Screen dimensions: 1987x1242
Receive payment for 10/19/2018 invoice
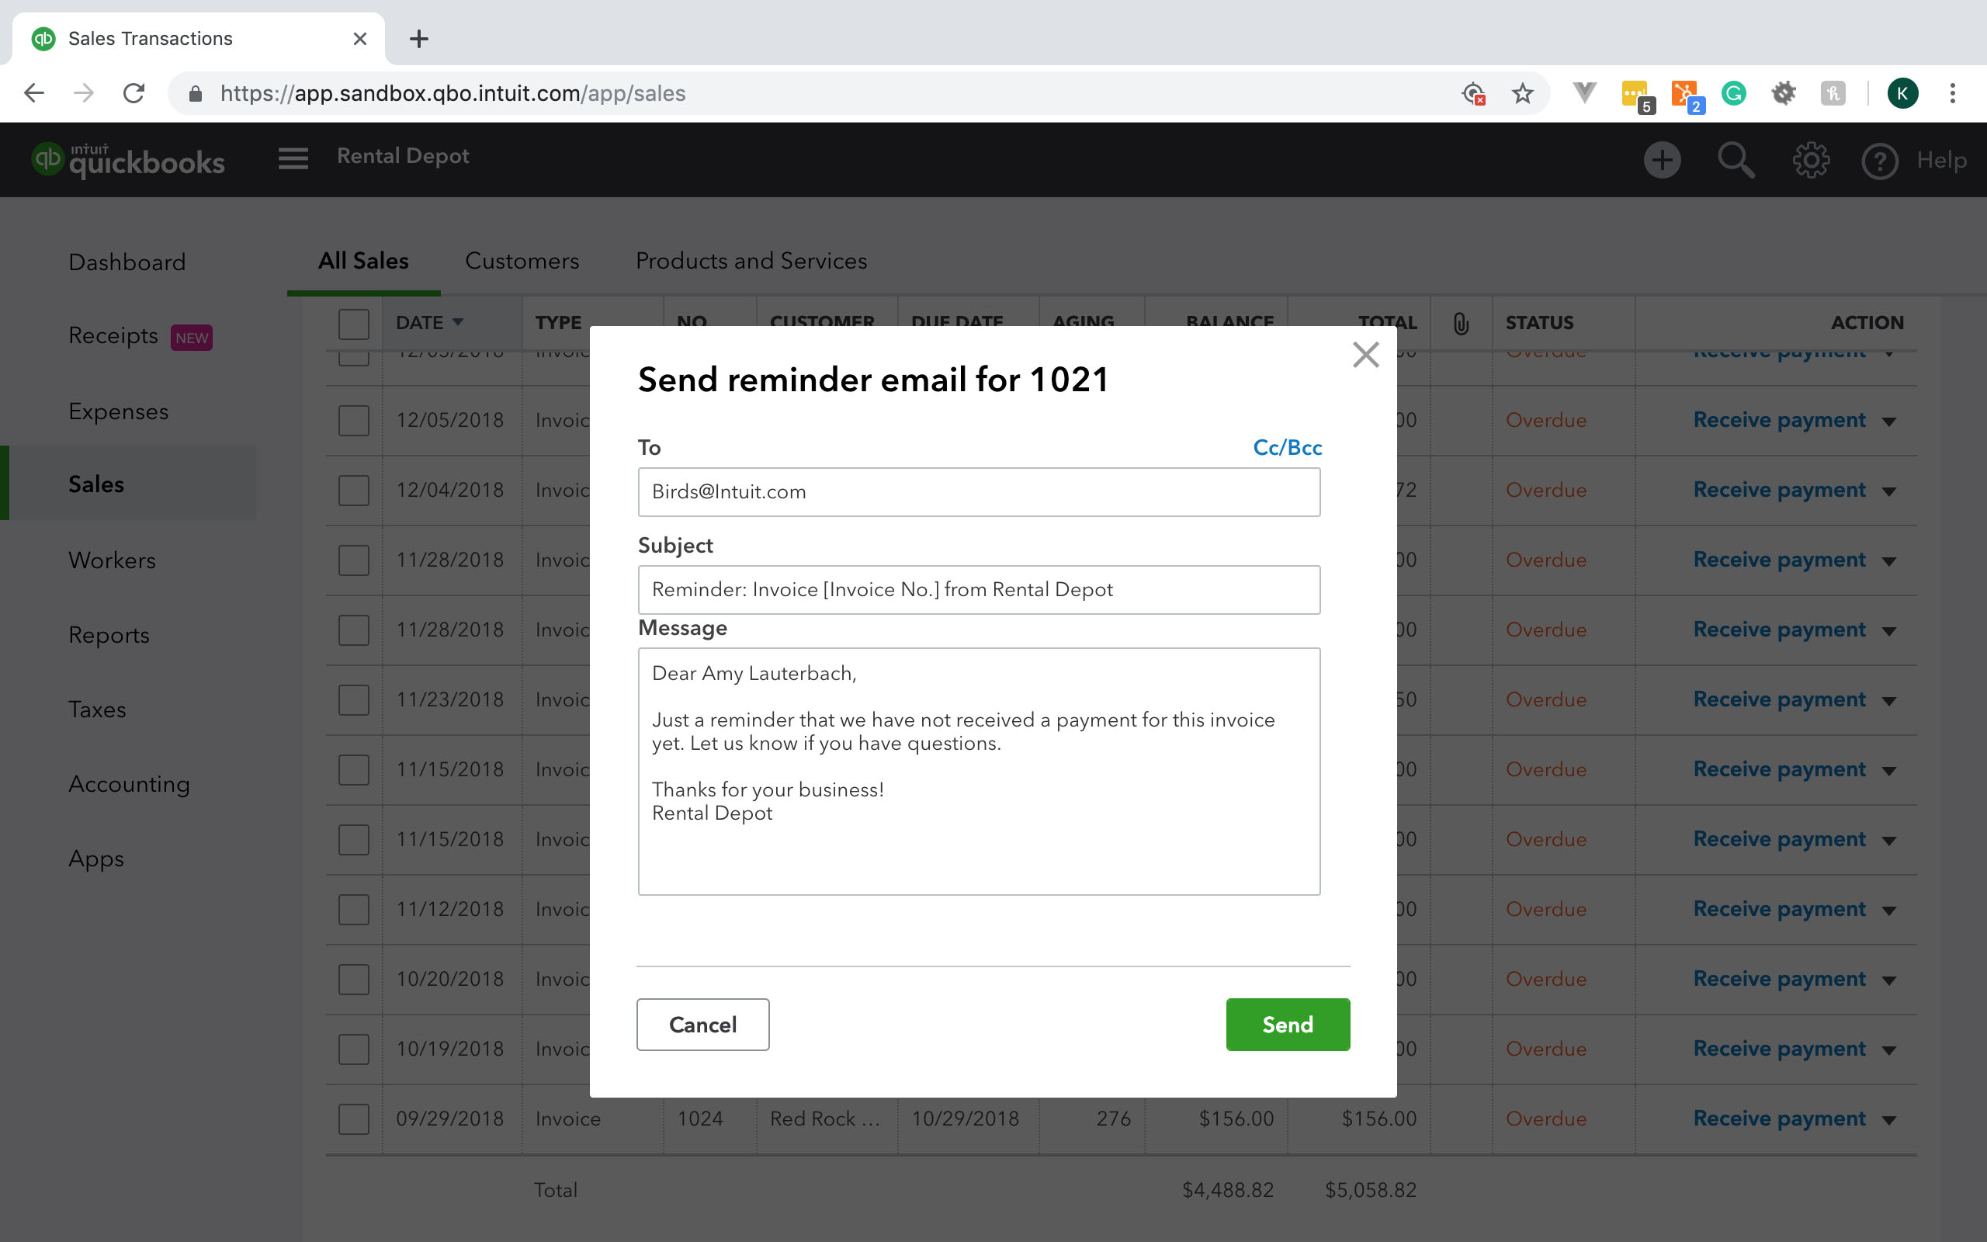(x=1779, y=1049)
